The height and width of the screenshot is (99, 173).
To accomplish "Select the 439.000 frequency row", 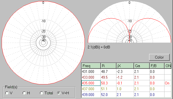I will tap(126, 95).
